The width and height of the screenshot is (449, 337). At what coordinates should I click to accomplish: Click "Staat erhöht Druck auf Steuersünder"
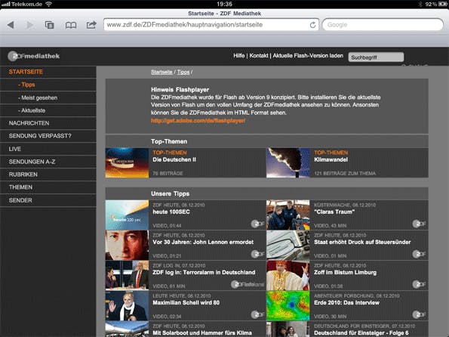pyautogui.click(x=362, y=242)
